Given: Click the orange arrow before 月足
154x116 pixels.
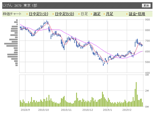Looking at the screenshot, I should (x=104, y=14).
